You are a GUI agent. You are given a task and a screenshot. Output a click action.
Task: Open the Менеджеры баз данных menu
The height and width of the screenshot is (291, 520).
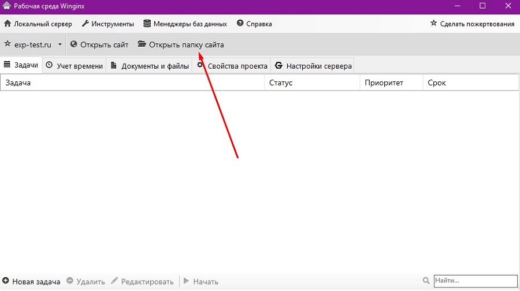tap(185, 24)
